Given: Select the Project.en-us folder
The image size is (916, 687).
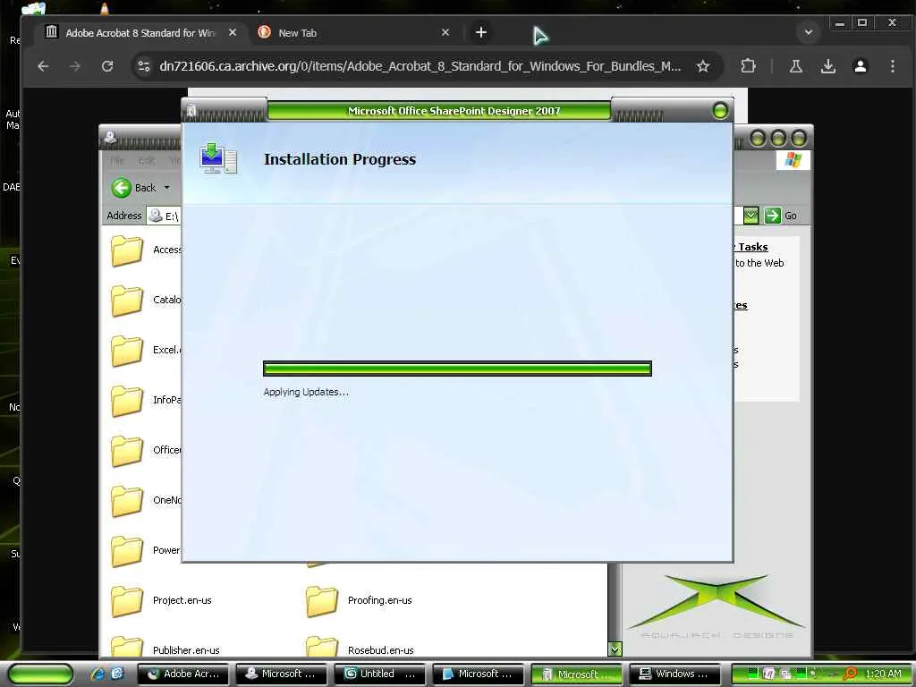Looking at the screenshot, I should (161, 601).
